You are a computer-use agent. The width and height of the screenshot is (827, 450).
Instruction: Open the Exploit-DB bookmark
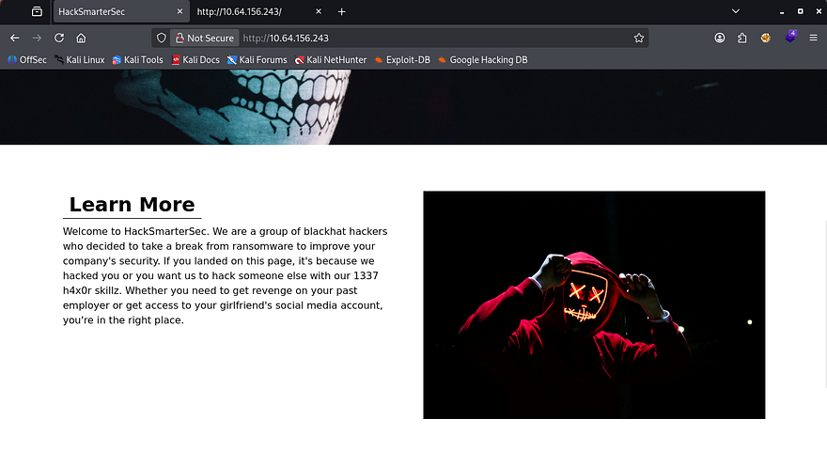401,59
